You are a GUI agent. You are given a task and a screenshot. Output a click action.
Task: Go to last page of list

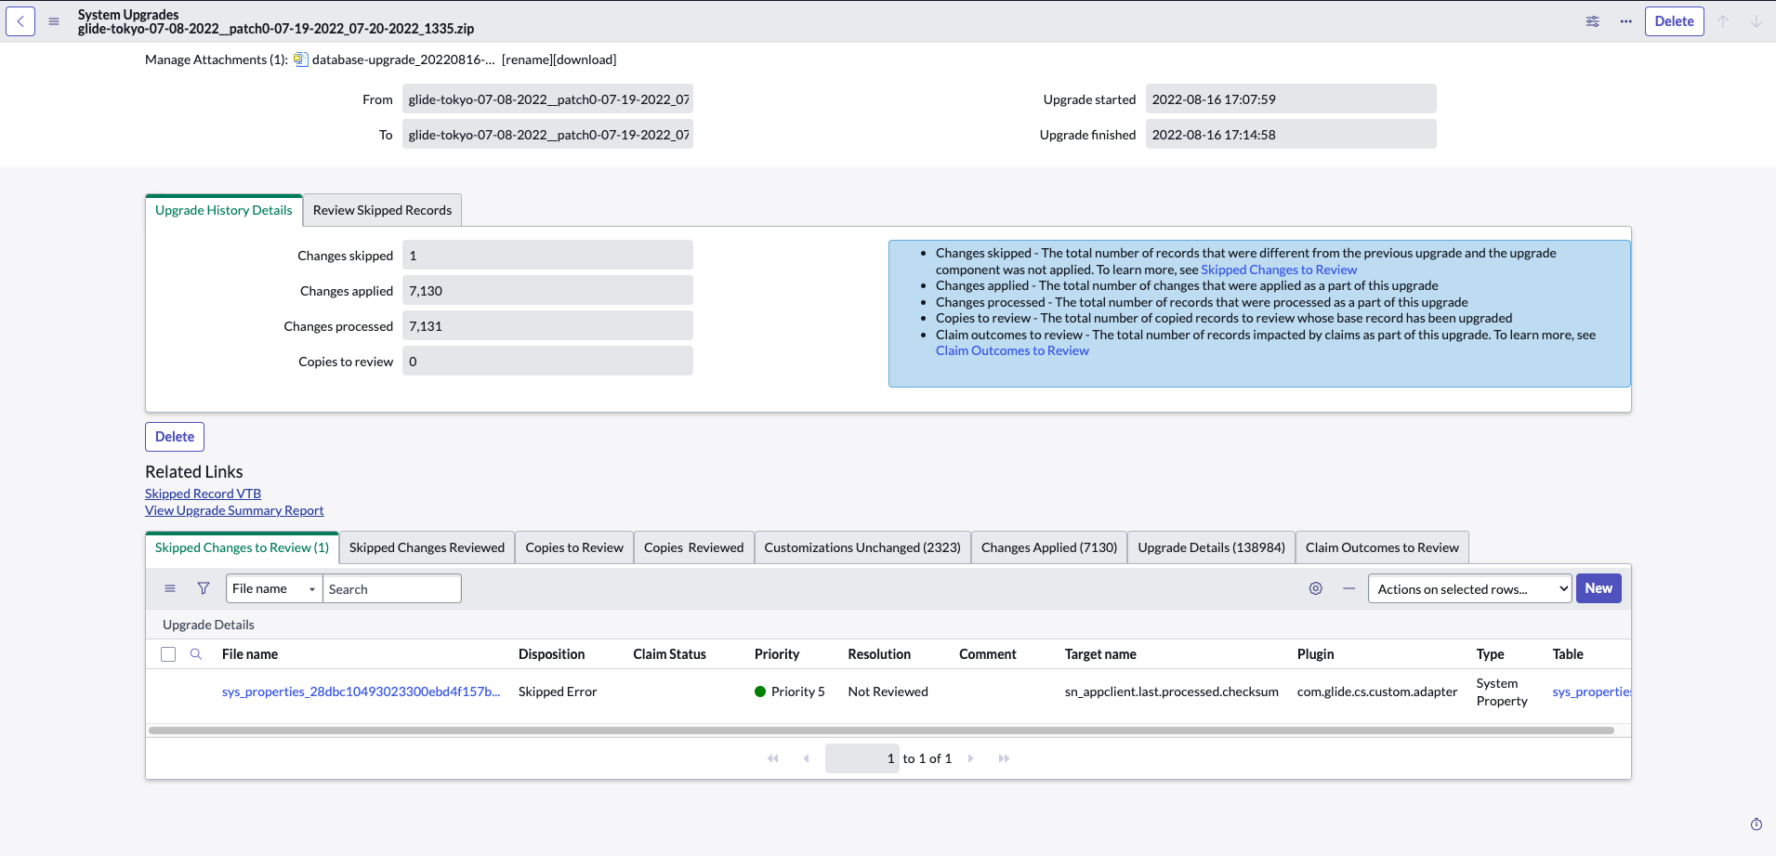[1004, 758]
